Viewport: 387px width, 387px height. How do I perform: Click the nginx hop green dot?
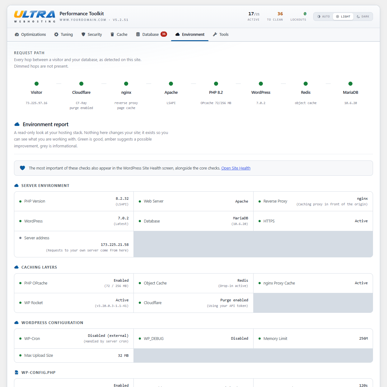[x=126, y=84]
